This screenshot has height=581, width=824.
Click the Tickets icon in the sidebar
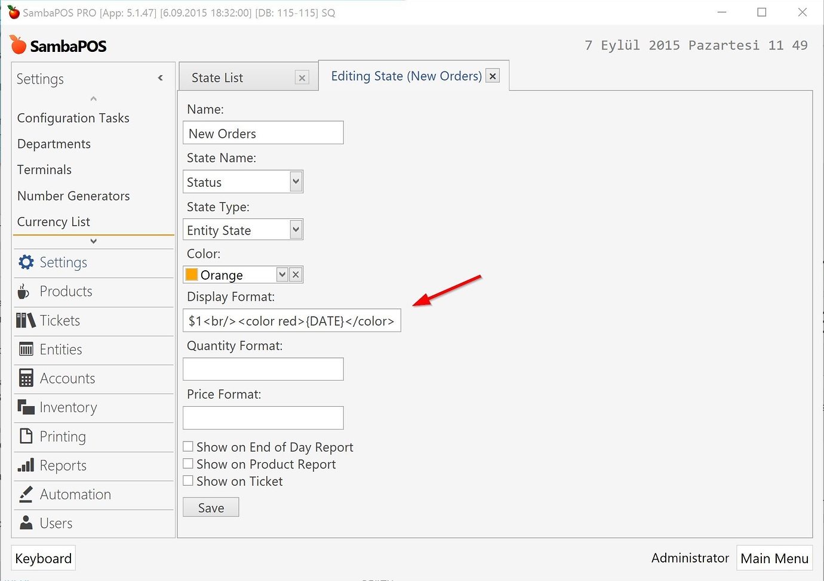[x=25, y=320]
